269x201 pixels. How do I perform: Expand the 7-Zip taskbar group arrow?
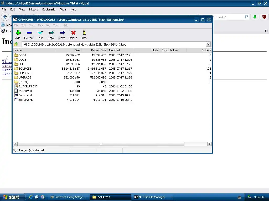[172, 197]
